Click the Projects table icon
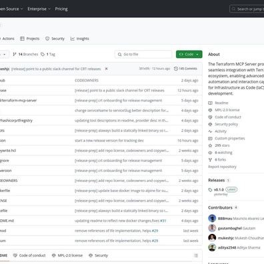264x264 pixels. tap(22, 39)
